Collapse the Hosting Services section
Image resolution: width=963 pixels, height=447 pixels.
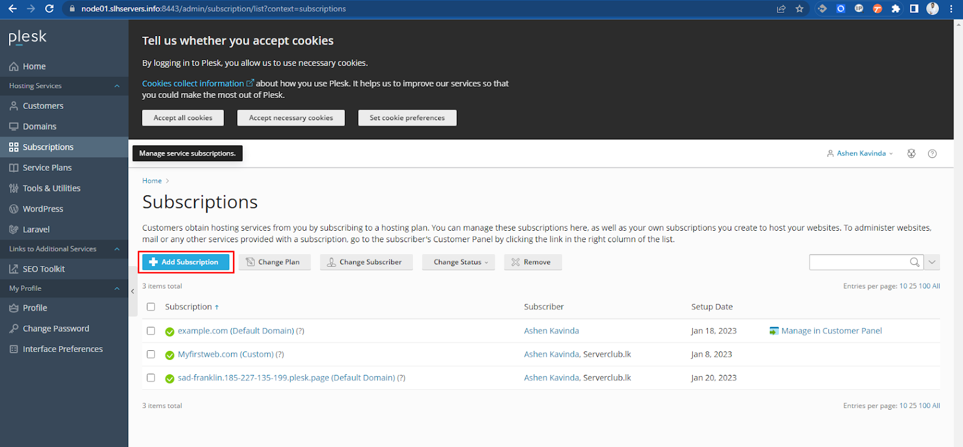pos(117,86)
